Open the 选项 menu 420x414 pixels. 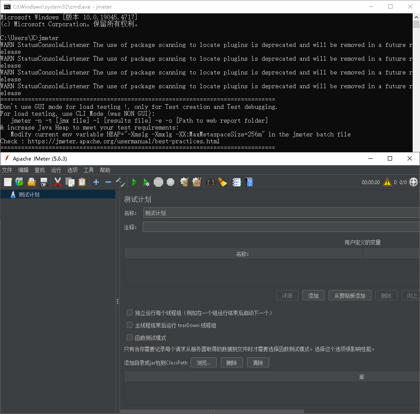click(72, 170)
